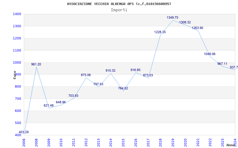Click x-axis year 2015

coord(123,143)
